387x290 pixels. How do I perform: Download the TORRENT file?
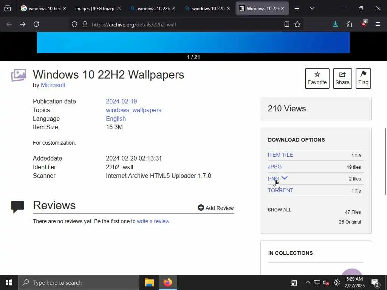(x=280, y=190)
